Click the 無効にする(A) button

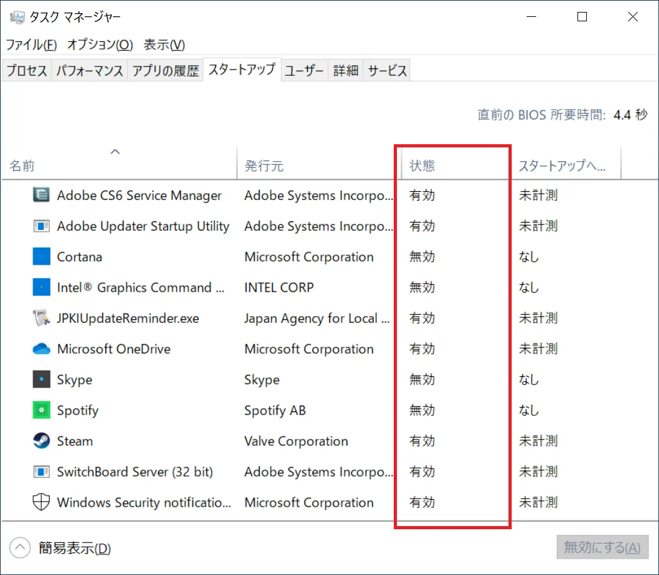click(x=603, y=547)
